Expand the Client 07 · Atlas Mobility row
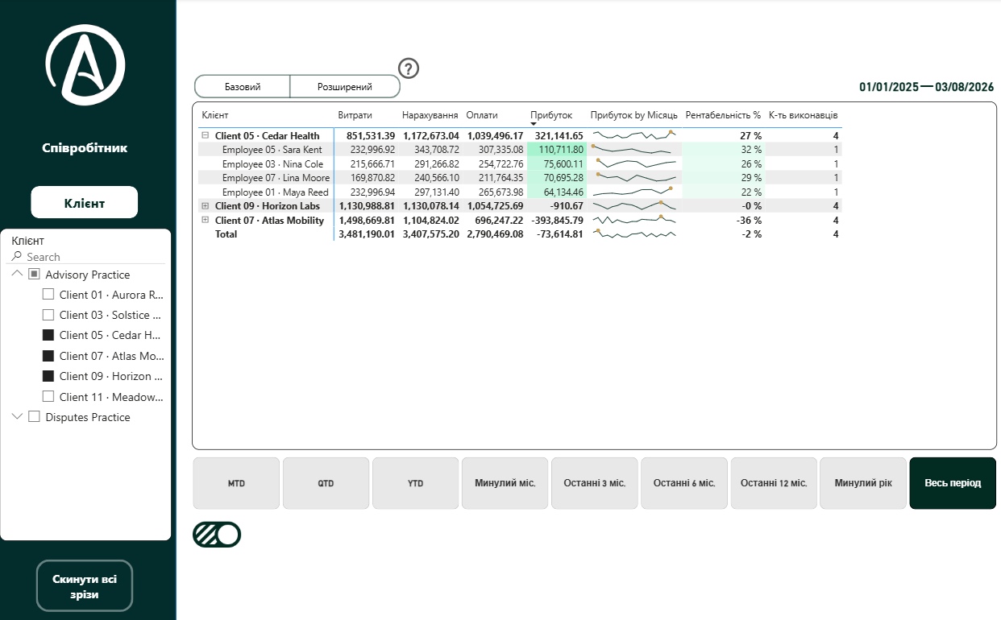This screenshot has height=620, width=1001. (205, 220)
